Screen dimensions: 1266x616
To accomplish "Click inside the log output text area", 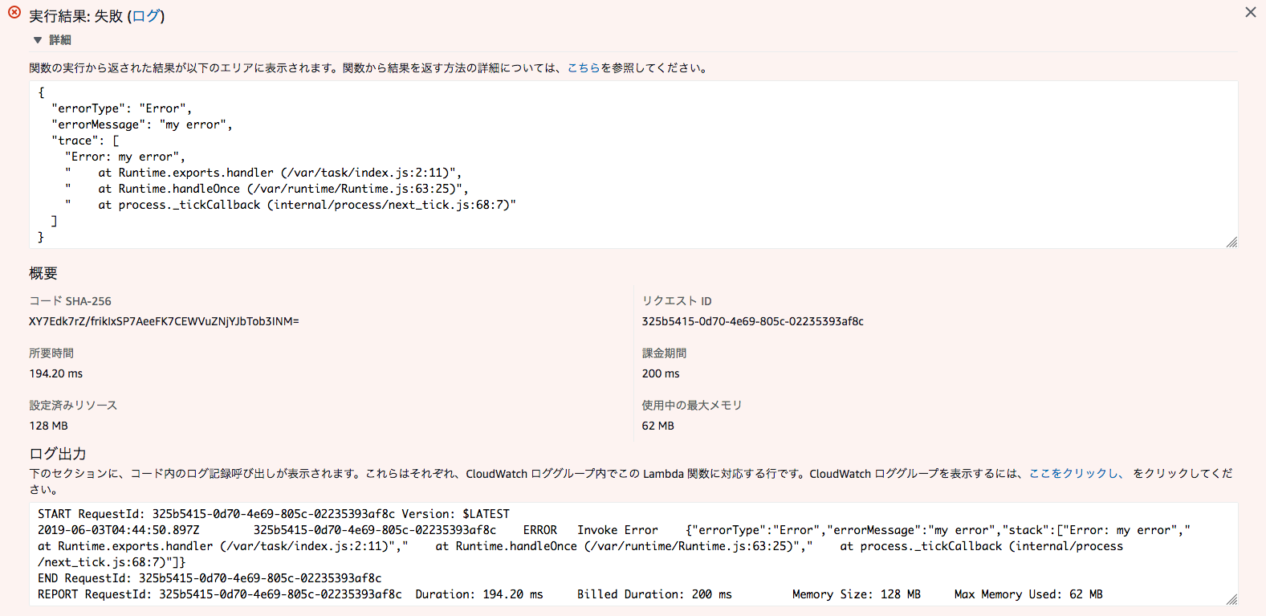I will click(x=633, y=554).
